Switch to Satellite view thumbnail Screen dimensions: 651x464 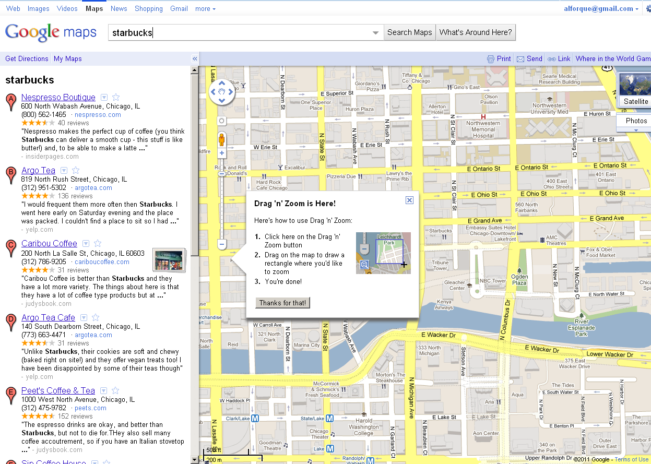pos(635,90)
